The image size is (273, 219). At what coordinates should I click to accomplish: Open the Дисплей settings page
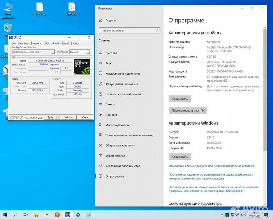[x=111, y=53]
